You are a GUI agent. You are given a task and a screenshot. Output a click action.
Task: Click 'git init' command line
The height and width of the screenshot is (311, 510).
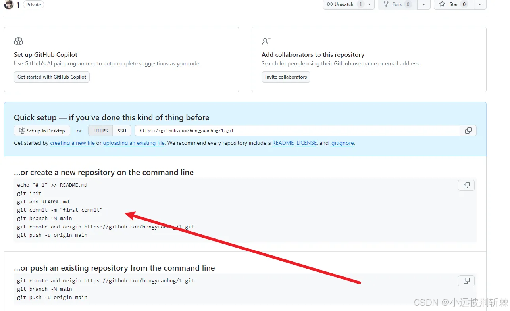tap(29, 193)
